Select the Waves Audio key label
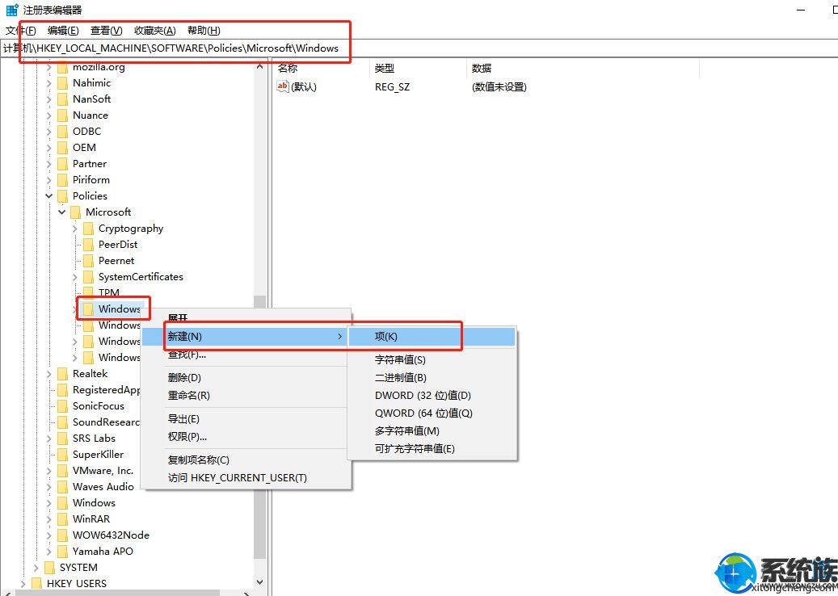838x596 pixels. (x=103, y=486)
